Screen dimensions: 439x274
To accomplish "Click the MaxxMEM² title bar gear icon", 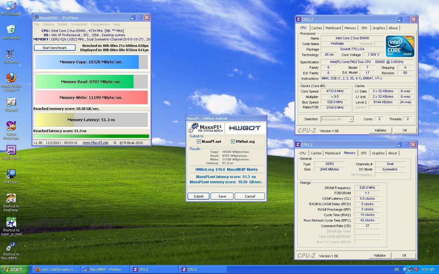I will click(36, 18).
